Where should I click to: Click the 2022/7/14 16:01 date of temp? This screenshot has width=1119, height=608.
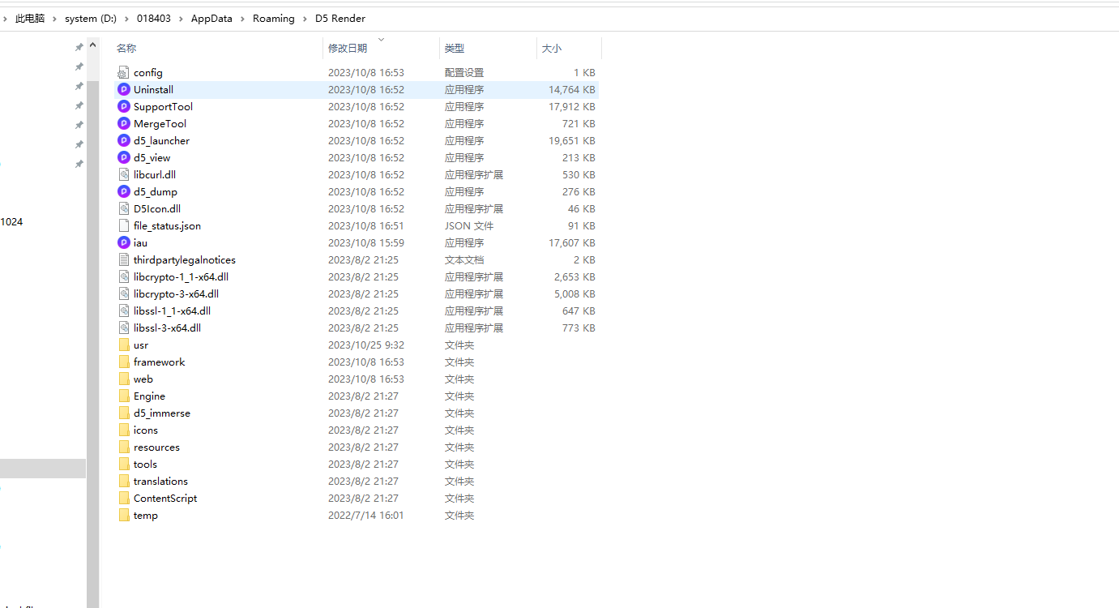coord(365,516)
